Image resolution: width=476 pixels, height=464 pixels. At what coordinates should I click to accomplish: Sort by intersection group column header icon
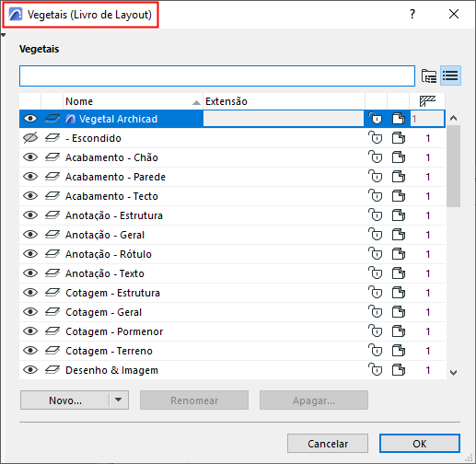[427, 101]
